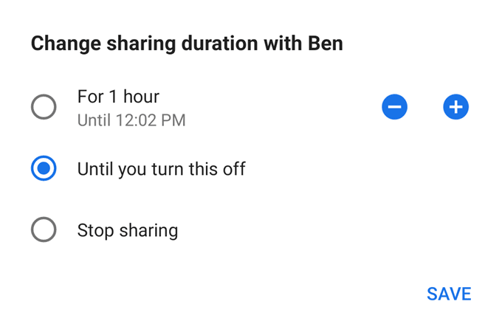
Task: Increase sharing duration with the plus icon
Action: tap(455, 107)
